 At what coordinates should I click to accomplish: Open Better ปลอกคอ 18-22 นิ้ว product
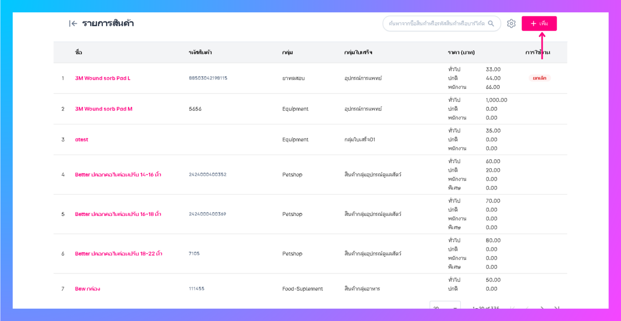click(118, 254)
